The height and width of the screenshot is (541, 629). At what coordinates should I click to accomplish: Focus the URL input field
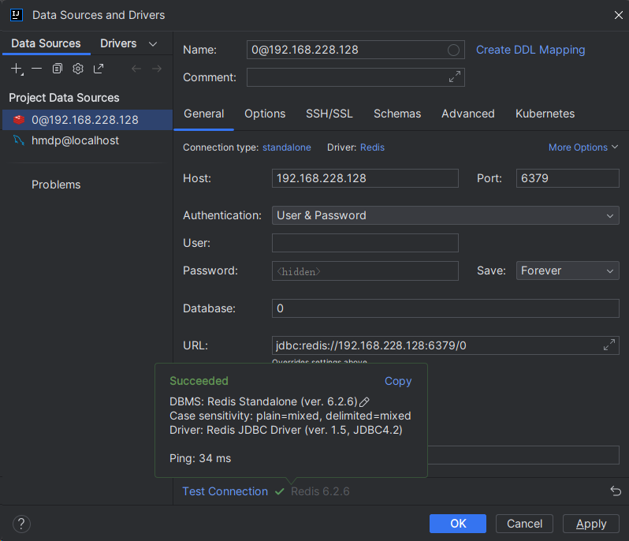pos(445,345)
